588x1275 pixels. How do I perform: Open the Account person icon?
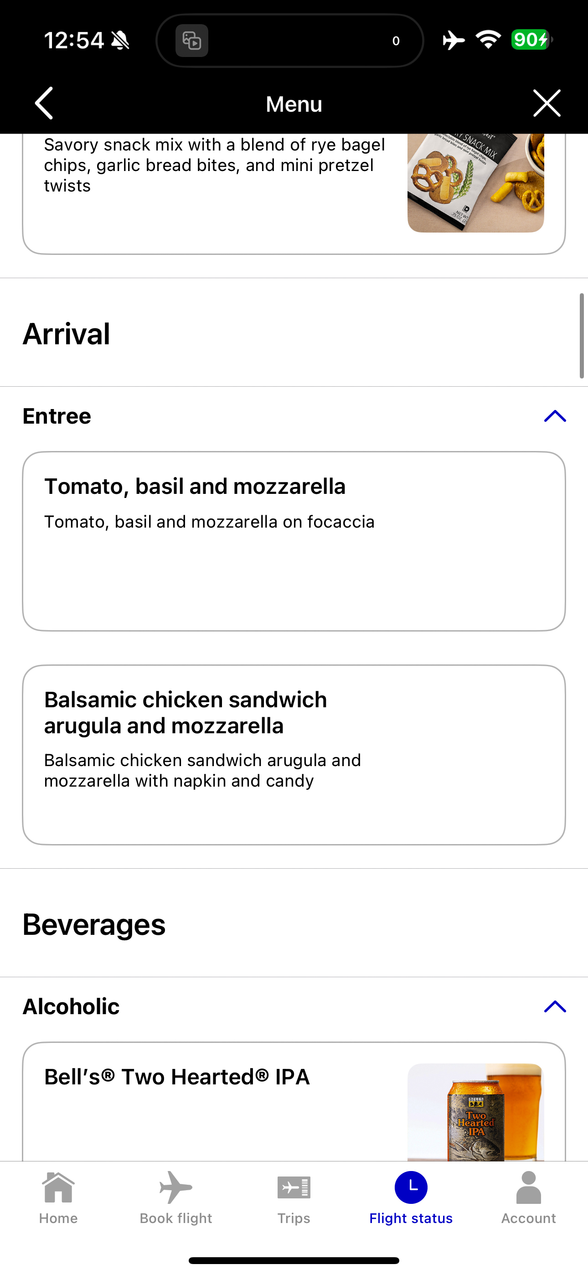click(x=529, y=1187)
